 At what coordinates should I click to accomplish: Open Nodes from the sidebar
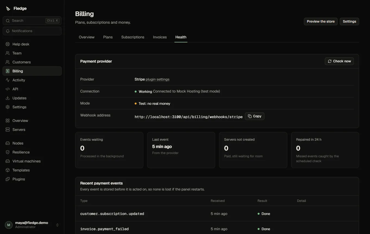(32, 143)
